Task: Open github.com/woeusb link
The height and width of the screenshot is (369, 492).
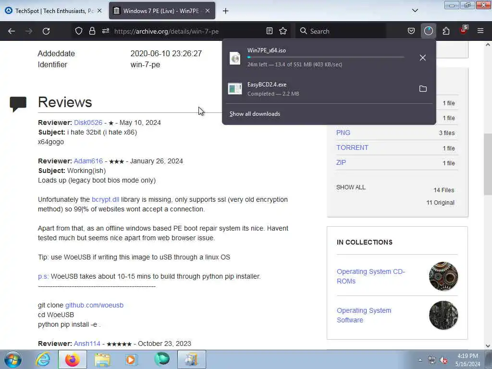Action: coord(94,305)
